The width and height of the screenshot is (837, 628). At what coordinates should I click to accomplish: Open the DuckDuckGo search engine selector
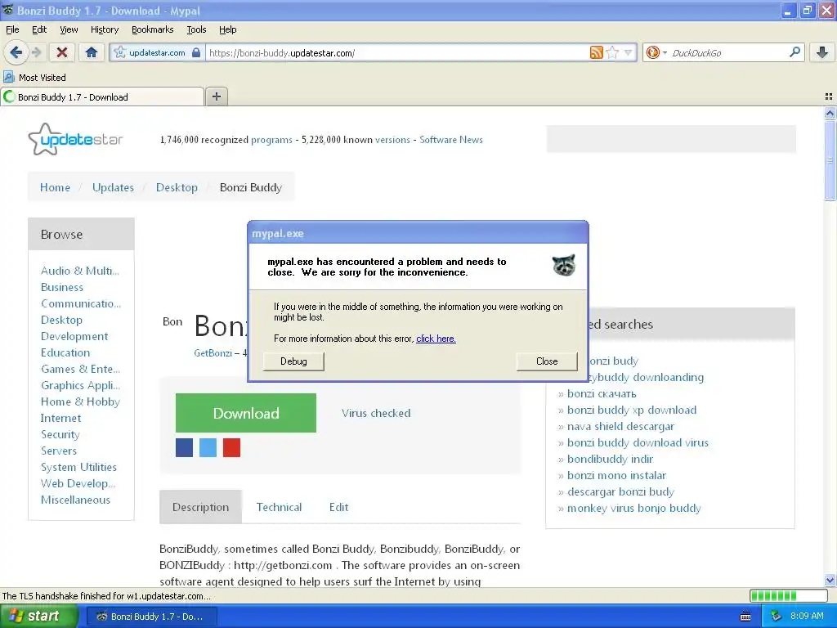(x=656, y=52)
